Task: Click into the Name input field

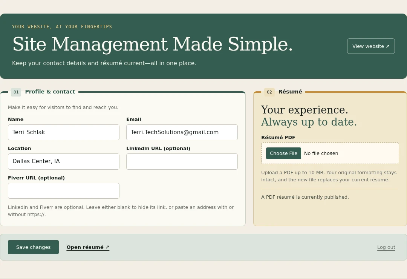Action: pyautogui.click(x=64, y=132)
